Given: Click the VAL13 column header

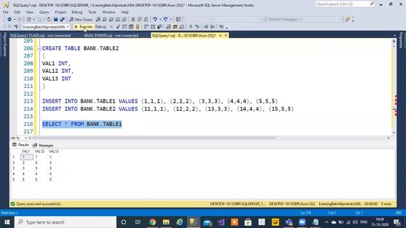Looking at the screenshot, I should pos(54,151).
